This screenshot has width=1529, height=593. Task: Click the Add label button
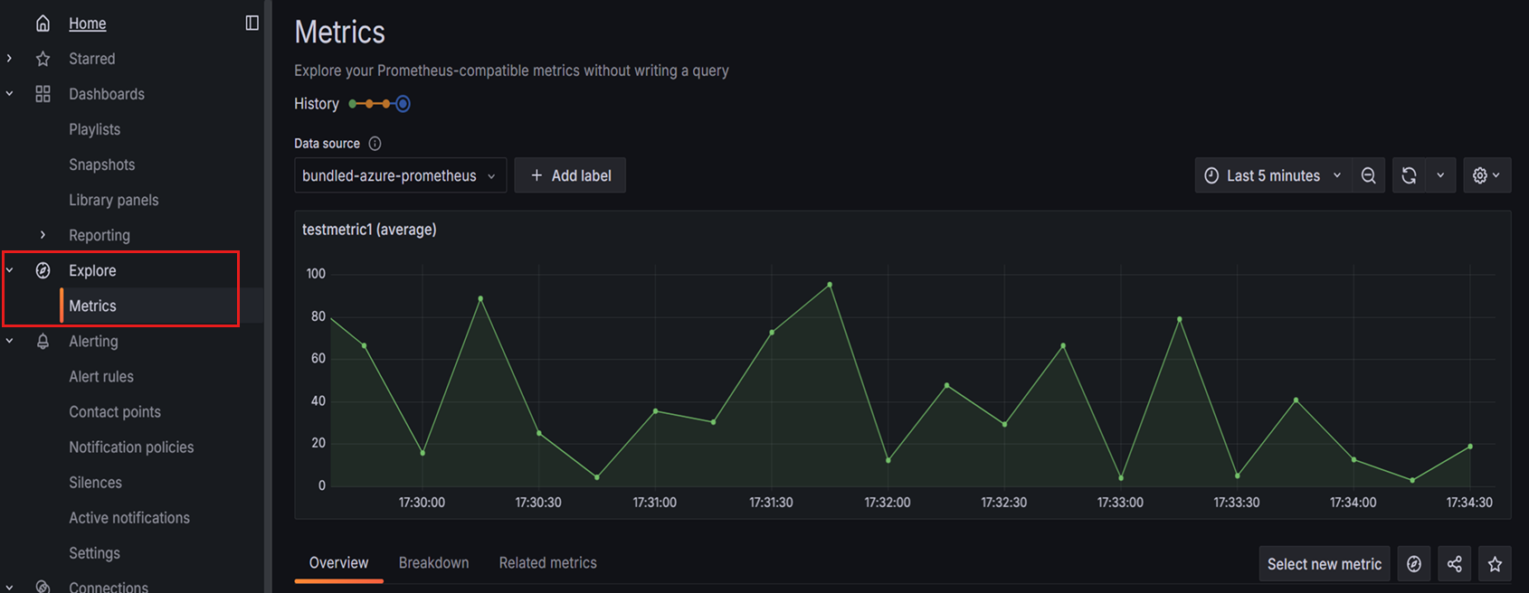pyautogui.click(x=570, y=175)
